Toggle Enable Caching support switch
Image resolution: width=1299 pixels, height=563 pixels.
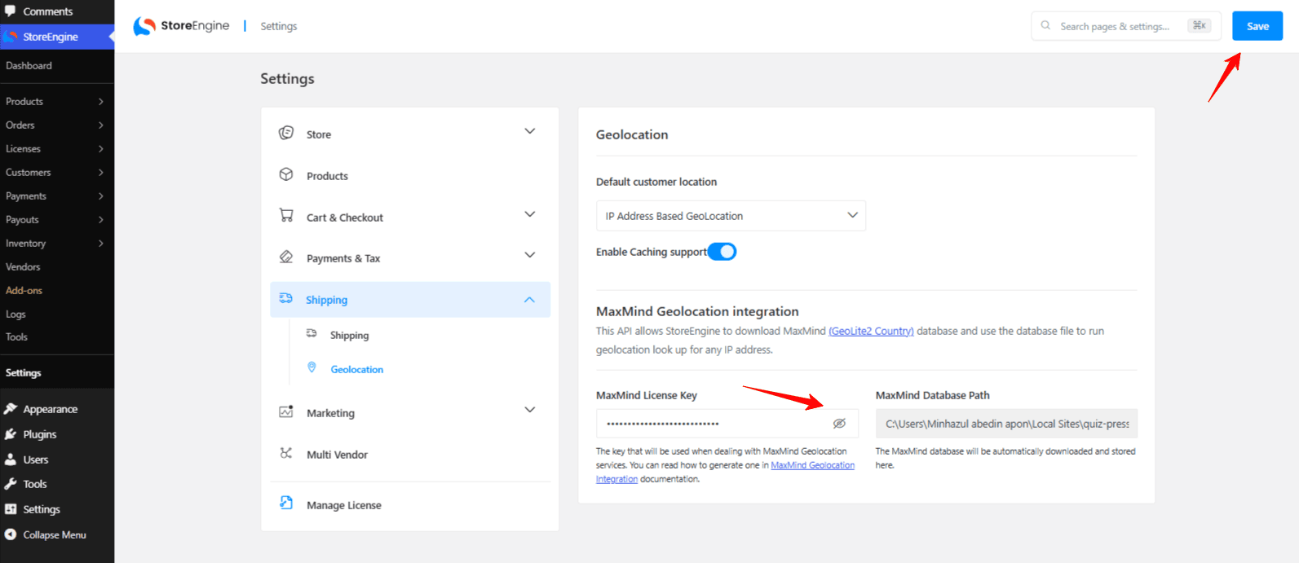[x=722, y=252]
